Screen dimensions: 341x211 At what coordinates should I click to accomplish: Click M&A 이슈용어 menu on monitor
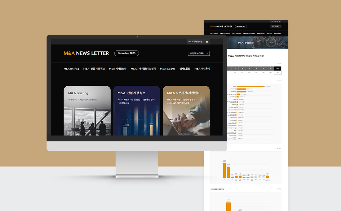[202, 69]
